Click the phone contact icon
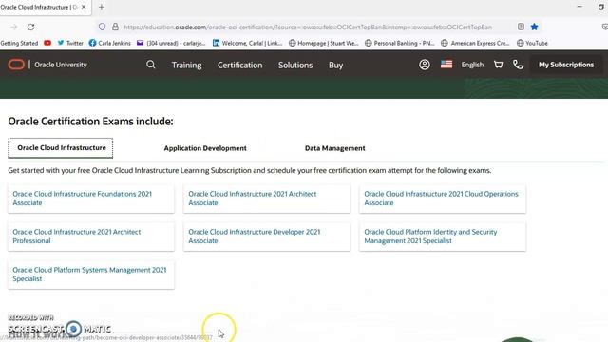 click(x=518, y=65)
